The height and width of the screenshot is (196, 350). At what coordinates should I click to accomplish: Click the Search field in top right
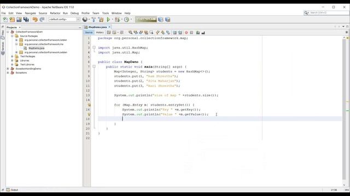[x=329, y=13]
